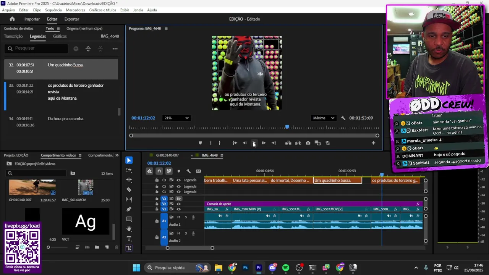Open timeline display settings wrench
489x275 pixels.
tap(188, 171)
